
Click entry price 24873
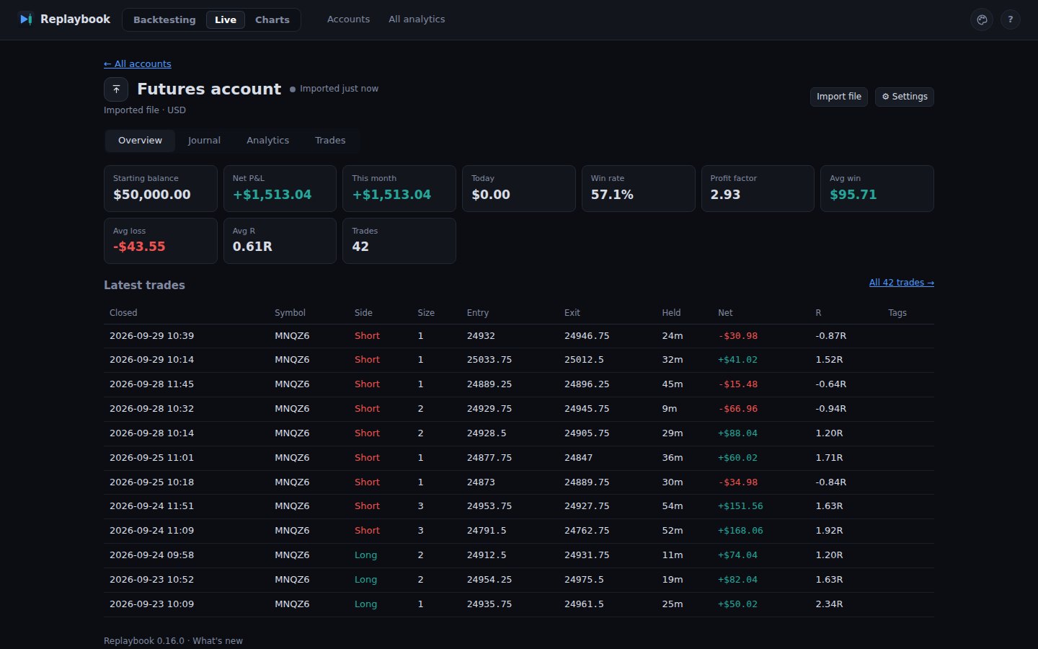(481, 482)
